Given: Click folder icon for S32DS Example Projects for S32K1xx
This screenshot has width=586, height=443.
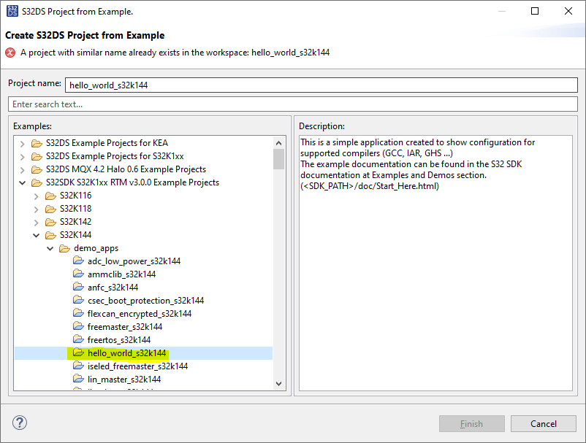Looking at the screenshot, I should 37,156.
